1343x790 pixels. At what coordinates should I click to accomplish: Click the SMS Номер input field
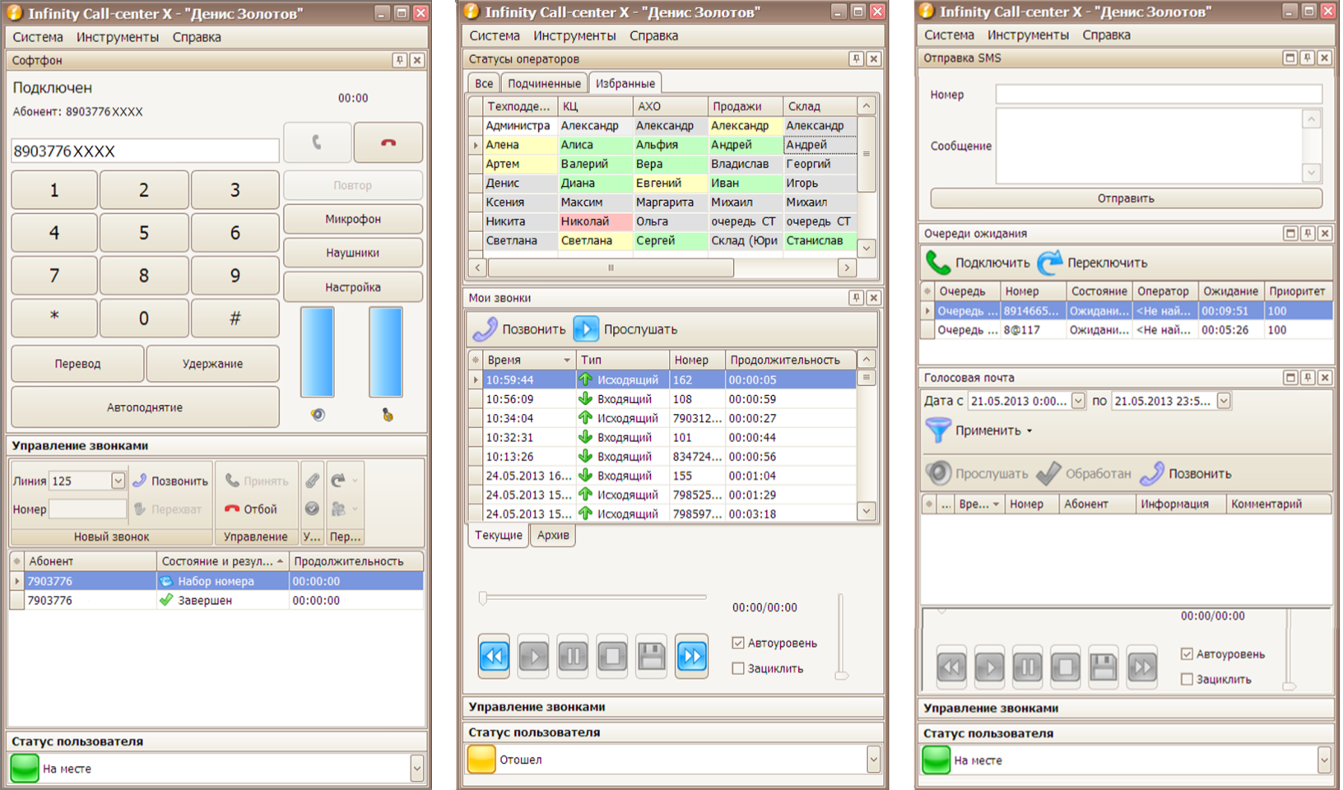[1159, 95]
